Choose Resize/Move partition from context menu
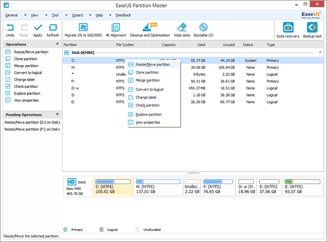Image resolution: width=327 pixels, height=242 pixels. tap(154, 64)
